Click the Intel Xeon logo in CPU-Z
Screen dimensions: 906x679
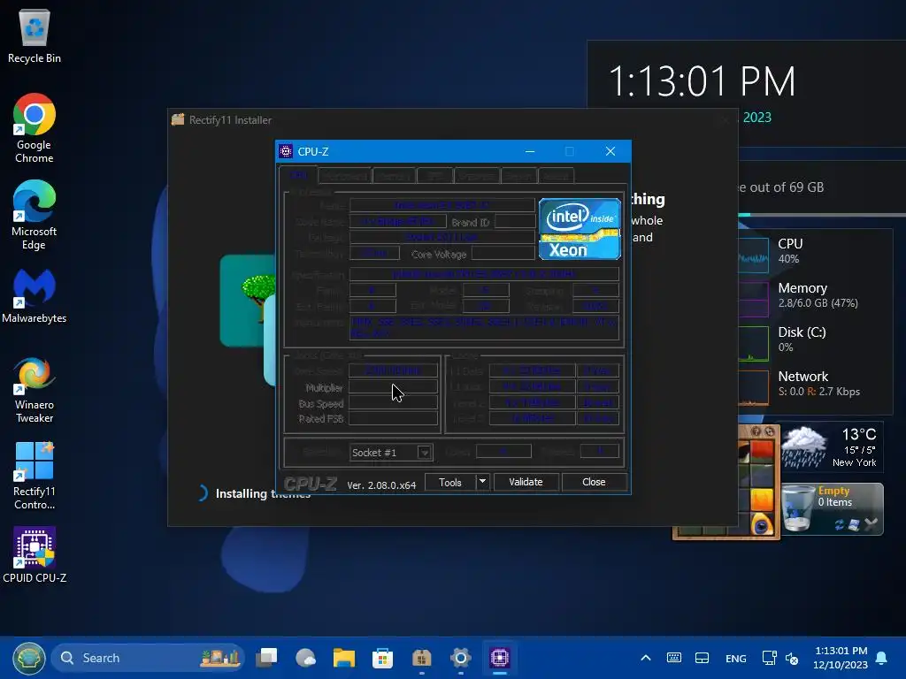580,229
